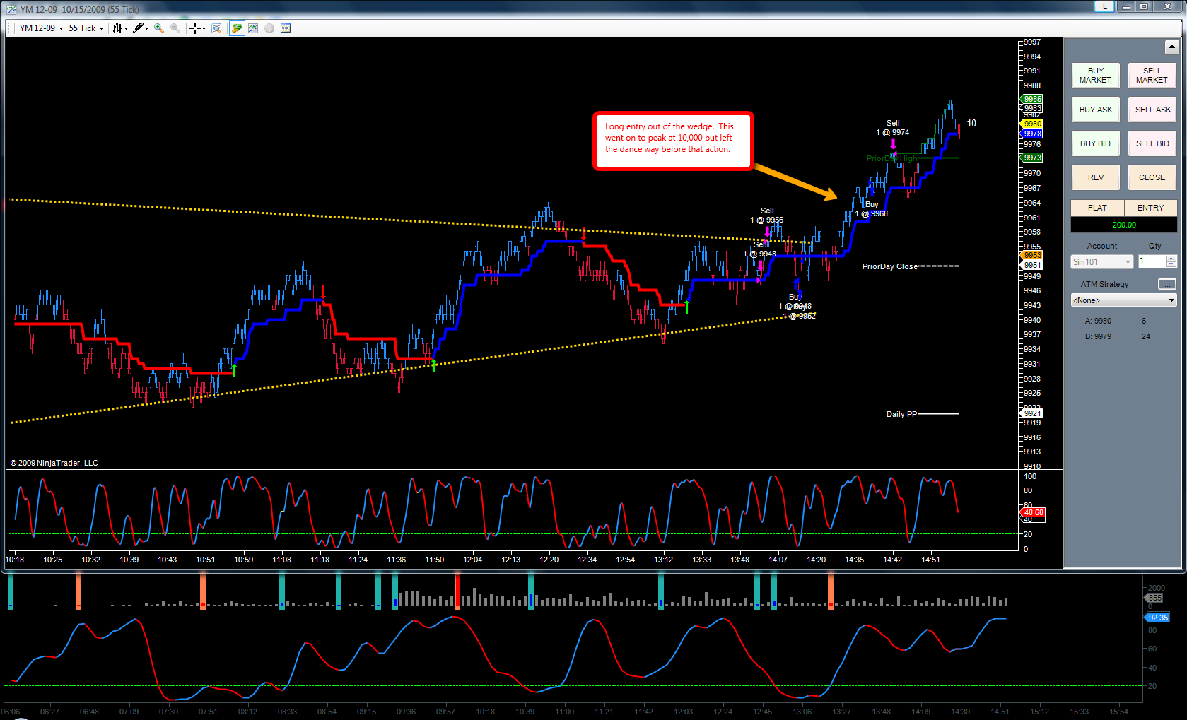This screenshot has width=1187, height=720.
Task: Click the zoom frame properties icon
Action: pos(216,28)
